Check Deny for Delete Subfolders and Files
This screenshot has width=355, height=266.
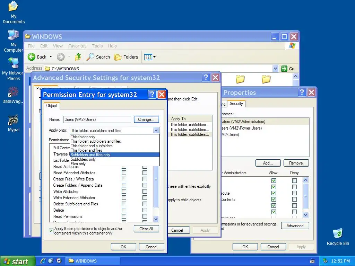(x=145, y=204)
